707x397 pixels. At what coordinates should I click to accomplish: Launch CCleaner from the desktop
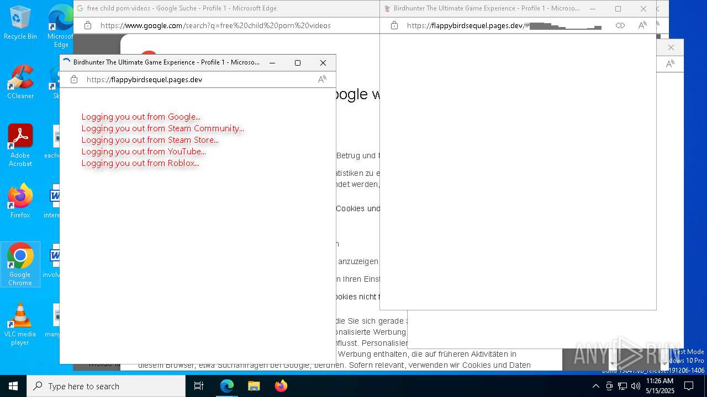20,82
